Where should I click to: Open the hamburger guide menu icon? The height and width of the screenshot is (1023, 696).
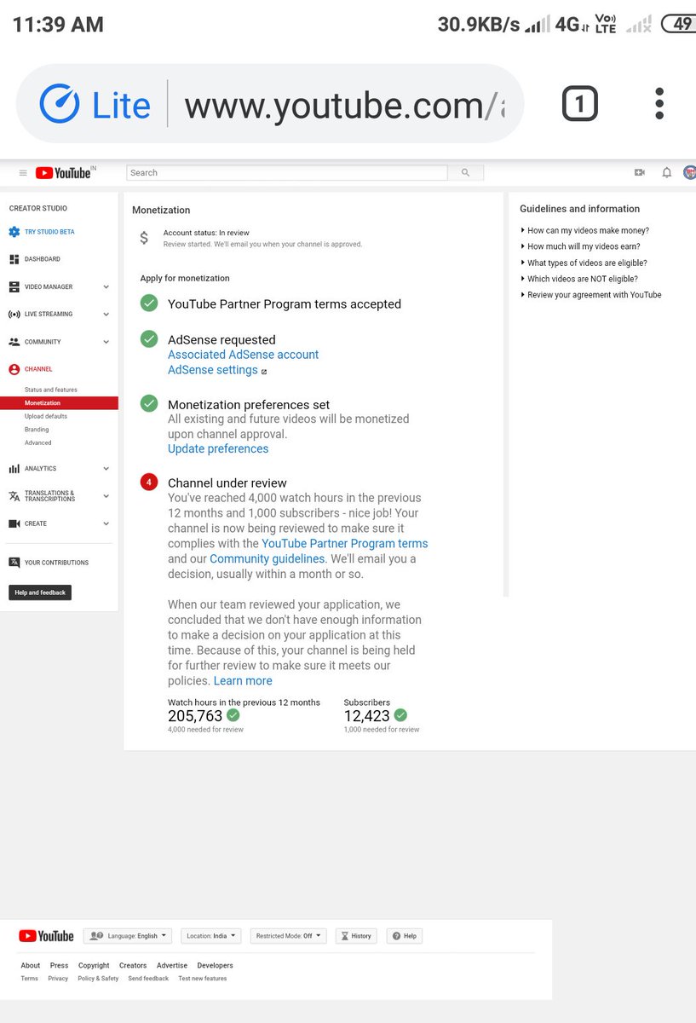click(23, 173)
